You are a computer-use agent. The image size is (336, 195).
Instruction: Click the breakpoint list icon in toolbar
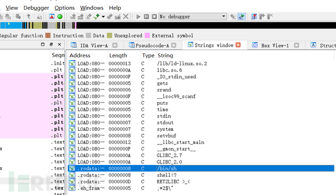click(255, 17)
